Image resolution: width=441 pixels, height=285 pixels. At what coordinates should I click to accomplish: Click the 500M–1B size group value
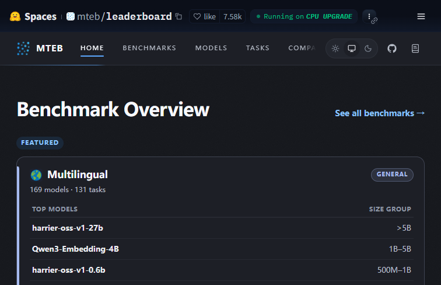click(394, 270)
